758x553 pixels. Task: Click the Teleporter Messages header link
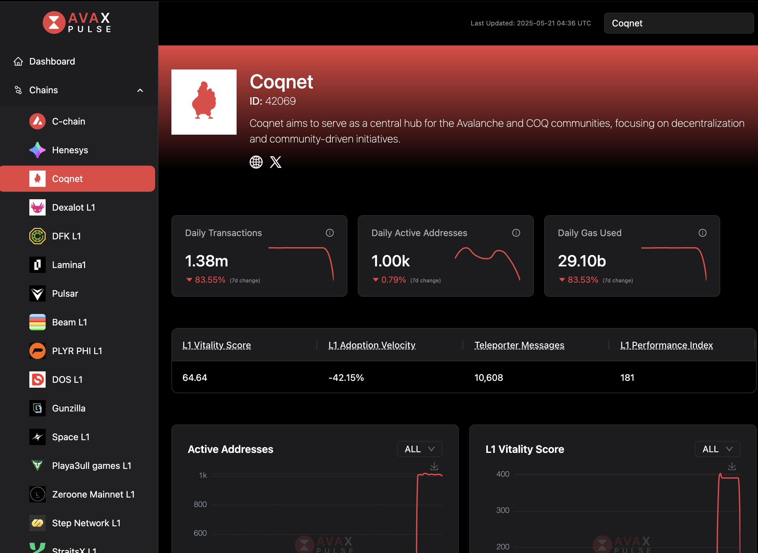pos(519,345)
